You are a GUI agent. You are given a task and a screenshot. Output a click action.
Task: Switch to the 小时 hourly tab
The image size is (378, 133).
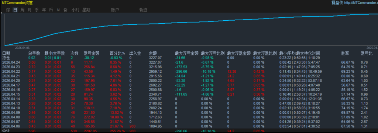[75, 10]
